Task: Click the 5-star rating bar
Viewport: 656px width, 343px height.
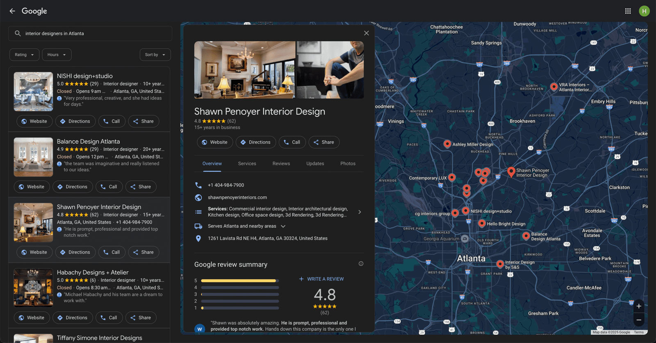Action: (240, 281)
